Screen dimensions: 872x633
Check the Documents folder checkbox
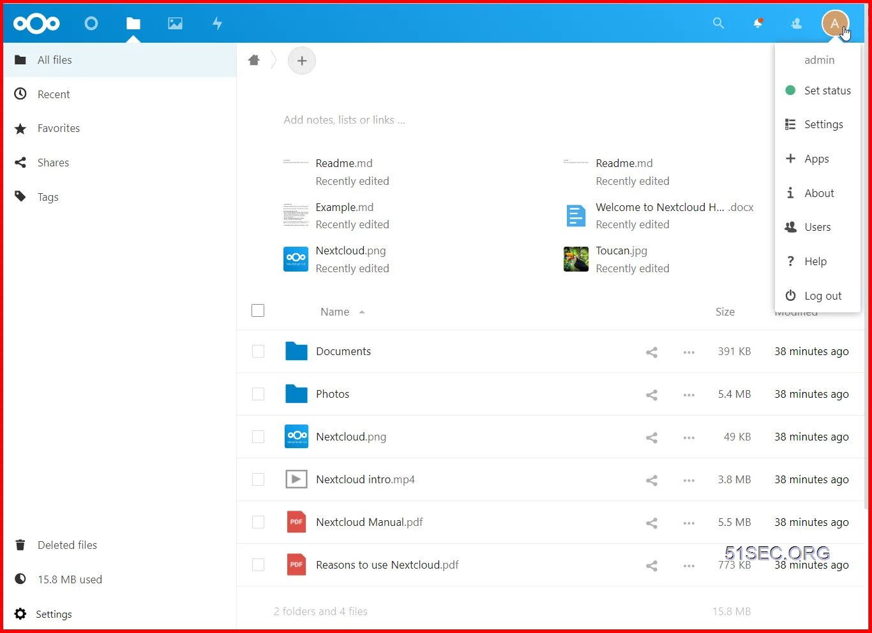258,351
